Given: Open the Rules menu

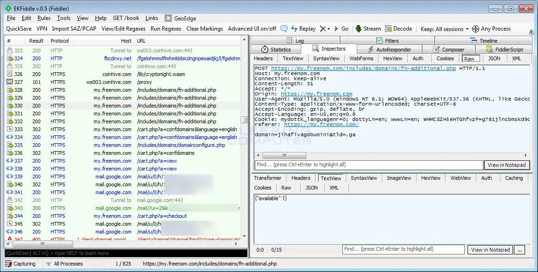Looking at the screenshot, I should [x=44, y=18].
